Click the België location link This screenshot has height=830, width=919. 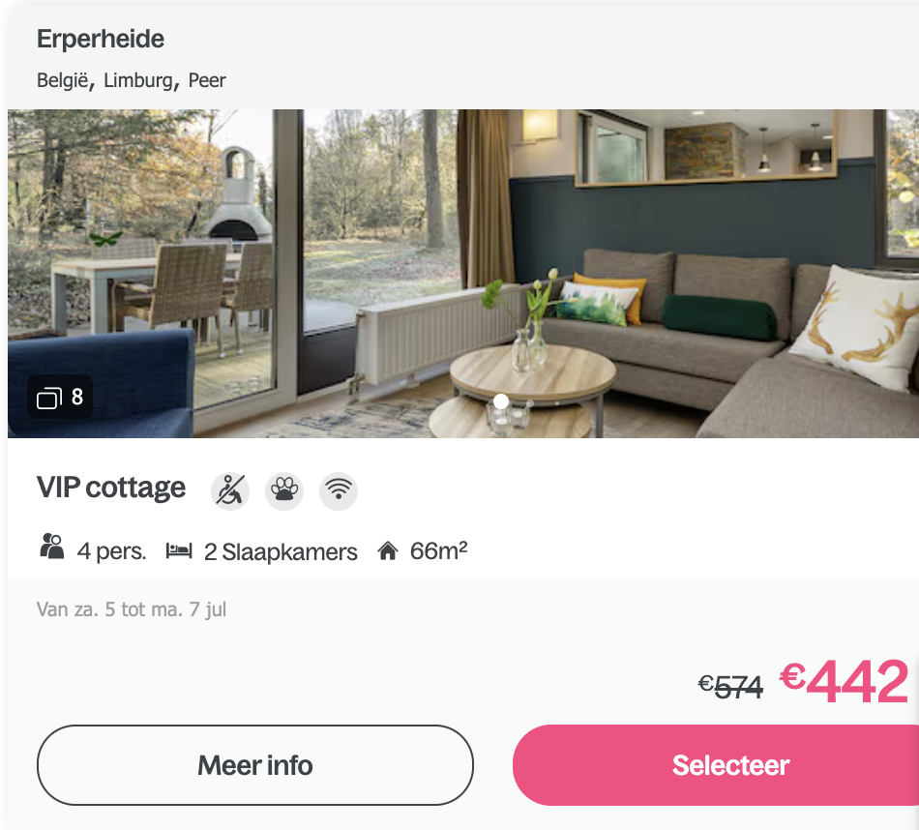coord(63,80)
